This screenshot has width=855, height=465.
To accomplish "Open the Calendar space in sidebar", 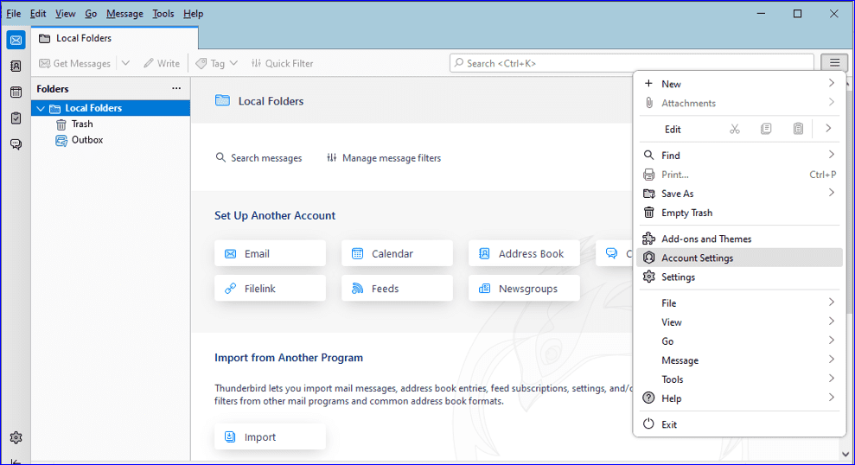I will tap(16, 92).
